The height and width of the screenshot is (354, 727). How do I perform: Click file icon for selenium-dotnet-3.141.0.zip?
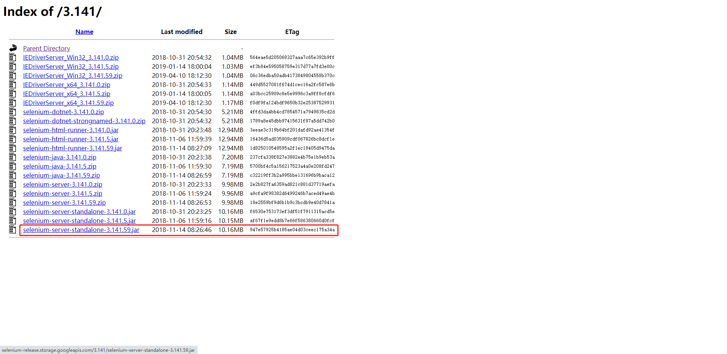click(x=12, y=111)
